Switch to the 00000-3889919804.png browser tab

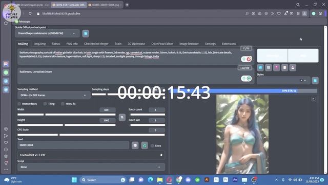(x=105, y=5)
